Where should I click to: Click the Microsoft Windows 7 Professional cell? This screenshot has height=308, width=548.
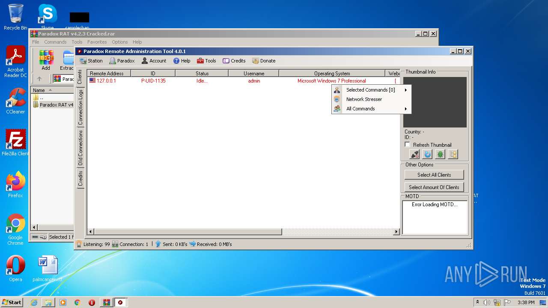(332, 81)
